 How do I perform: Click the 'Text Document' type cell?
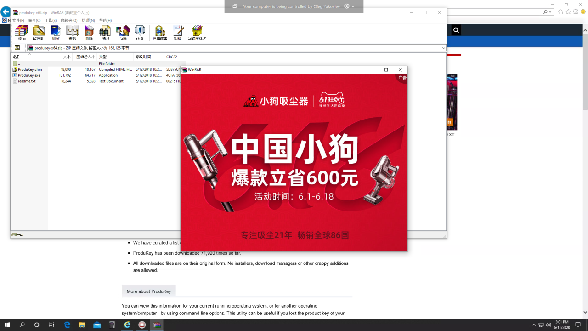tap(111, 81)
